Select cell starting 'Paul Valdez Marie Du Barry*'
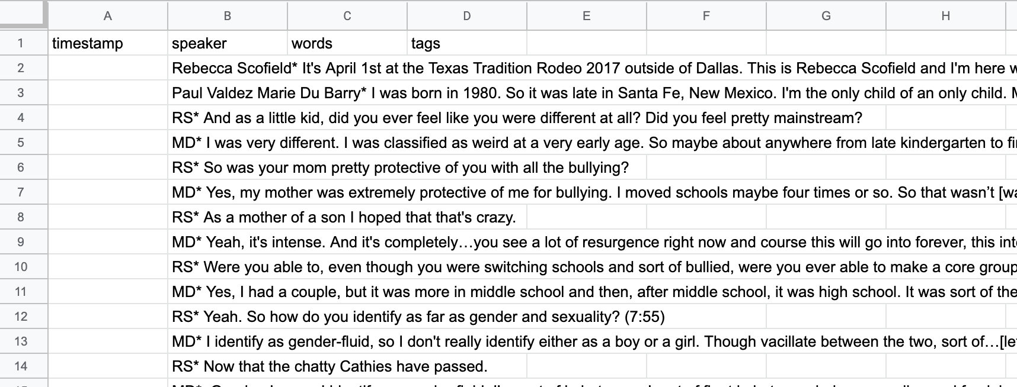1017x387 pixels. coord(228,93)
